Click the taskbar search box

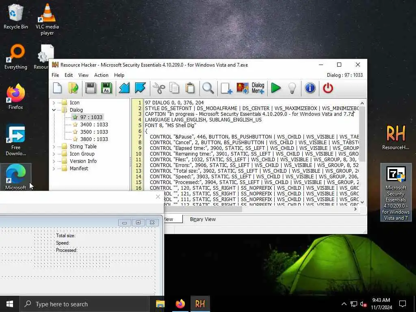point(84,304)
